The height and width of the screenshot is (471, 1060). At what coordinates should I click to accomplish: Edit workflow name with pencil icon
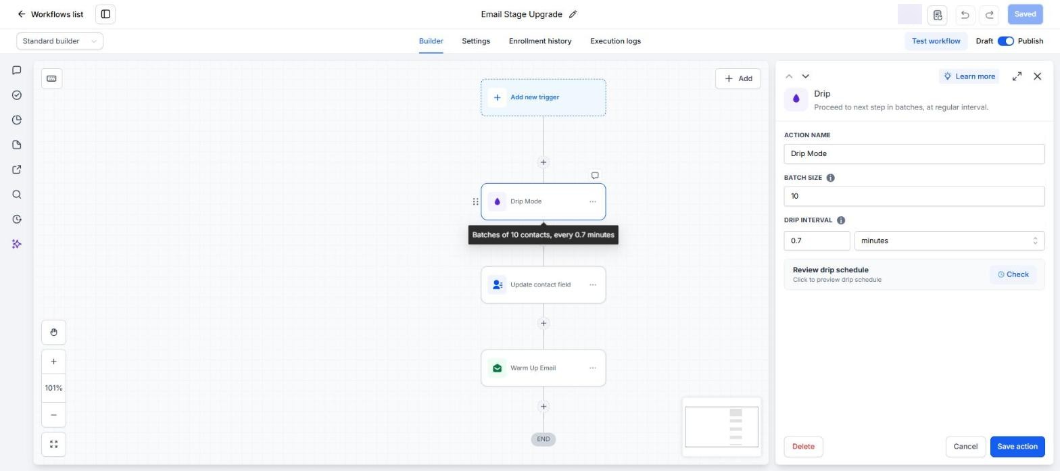click(x=573, y=14)
